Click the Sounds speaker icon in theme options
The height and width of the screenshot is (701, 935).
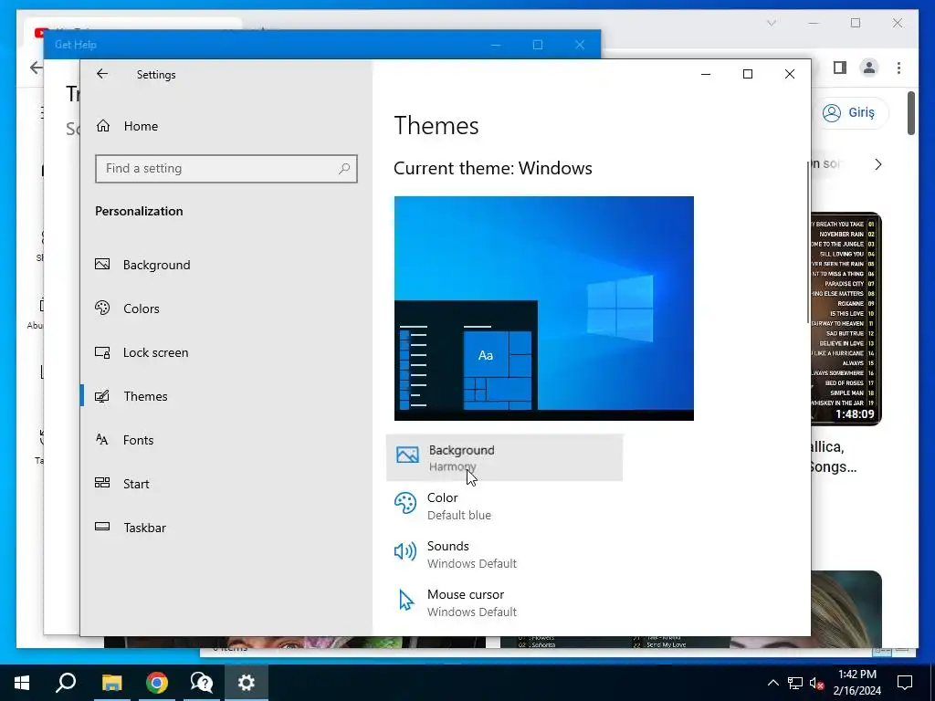point(405,551)
